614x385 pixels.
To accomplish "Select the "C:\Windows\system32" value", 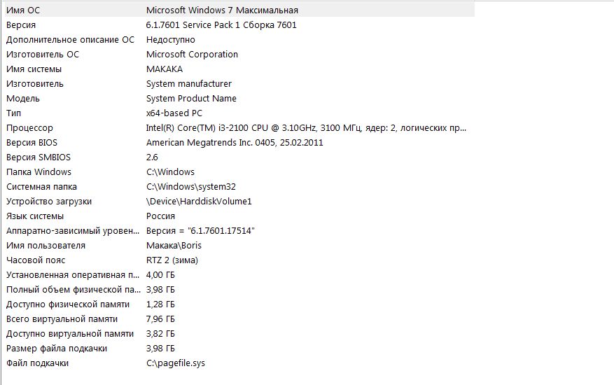I will click(x=190, y=187).
